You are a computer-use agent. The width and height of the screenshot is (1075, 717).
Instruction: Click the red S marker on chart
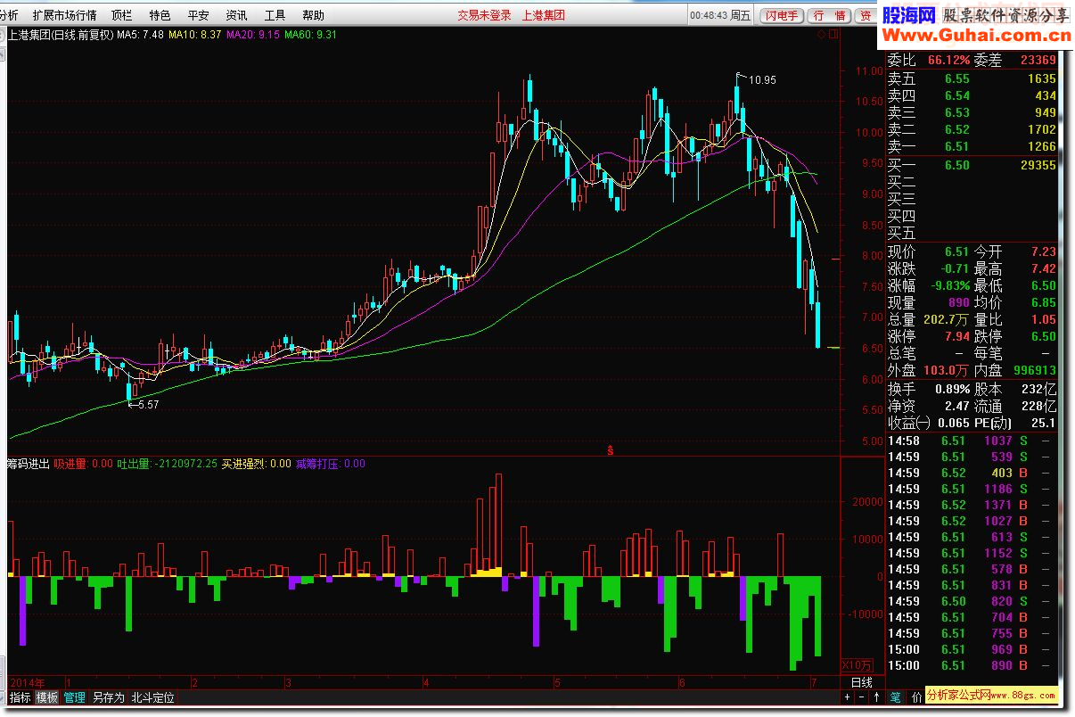pos(611,450)
